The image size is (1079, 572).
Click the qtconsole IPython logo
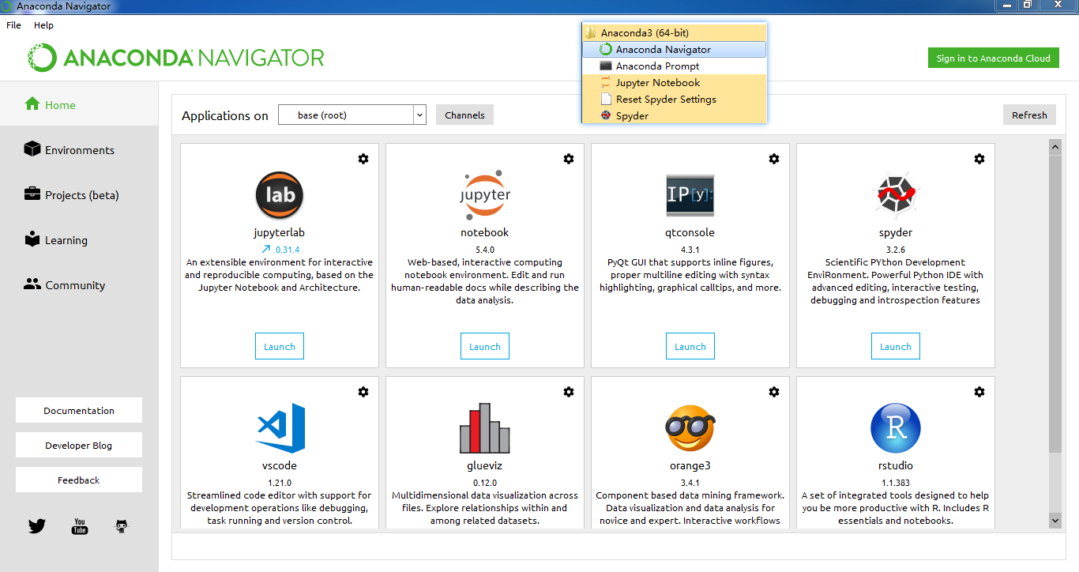690,195
